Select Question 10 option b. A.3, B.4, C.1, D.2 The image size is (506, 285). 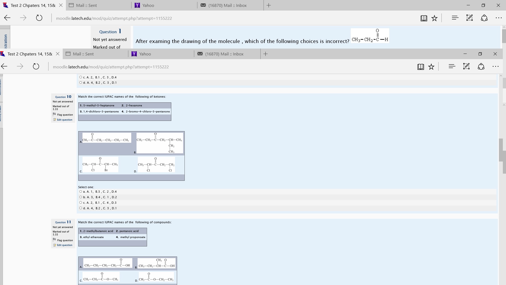(81, 197)
